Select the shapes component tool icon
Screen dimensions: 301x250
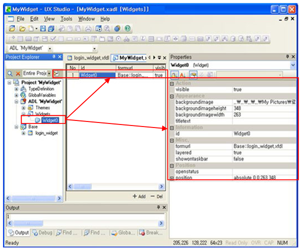coord(127,39)
